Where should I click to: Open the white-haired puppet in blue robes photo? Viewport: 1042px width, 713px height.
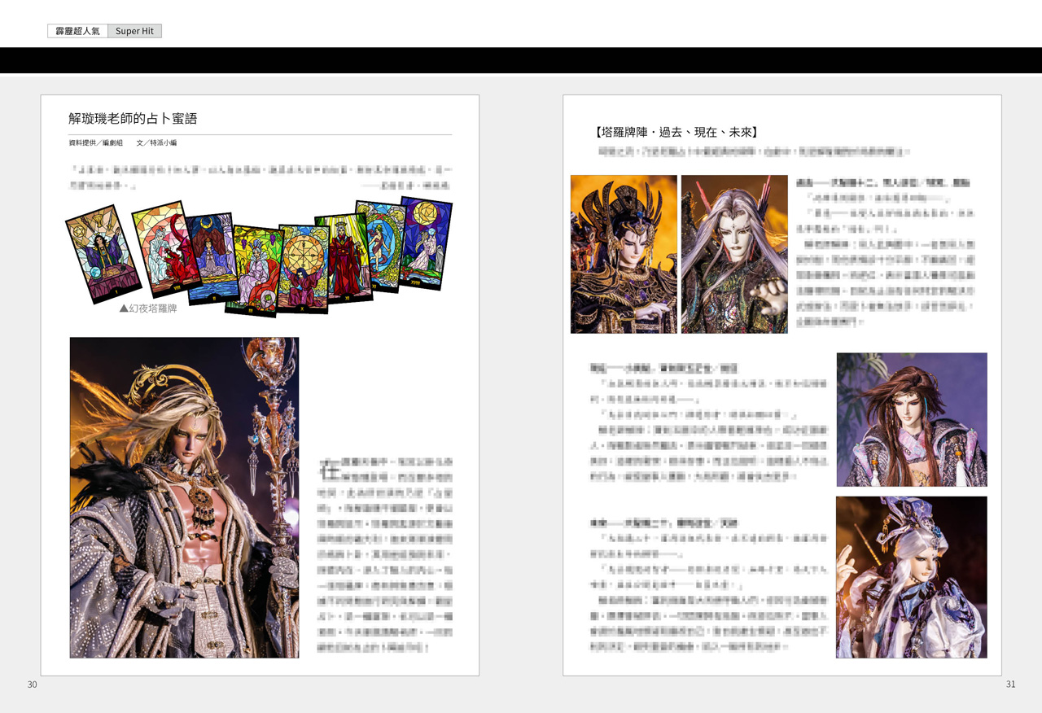point(912,577)
